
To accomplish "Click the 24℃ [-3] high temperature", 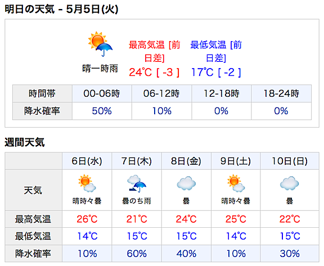I will coord(154,73).
